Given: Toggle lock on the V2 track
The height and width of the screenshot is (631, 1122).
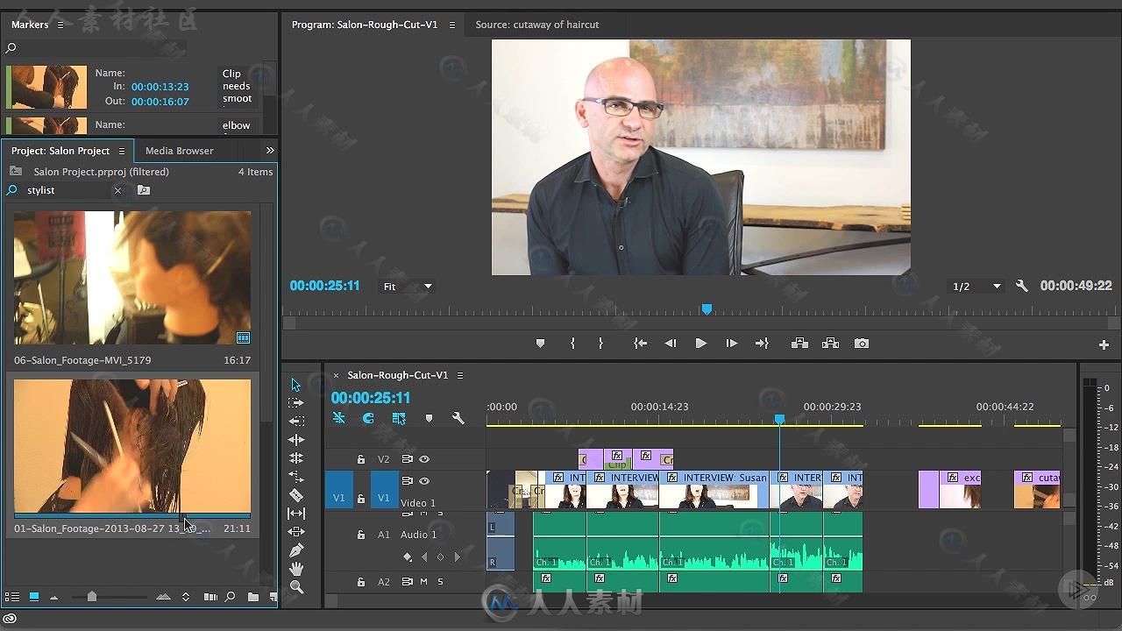Looking at the screenshot, I should pos(360,459).
